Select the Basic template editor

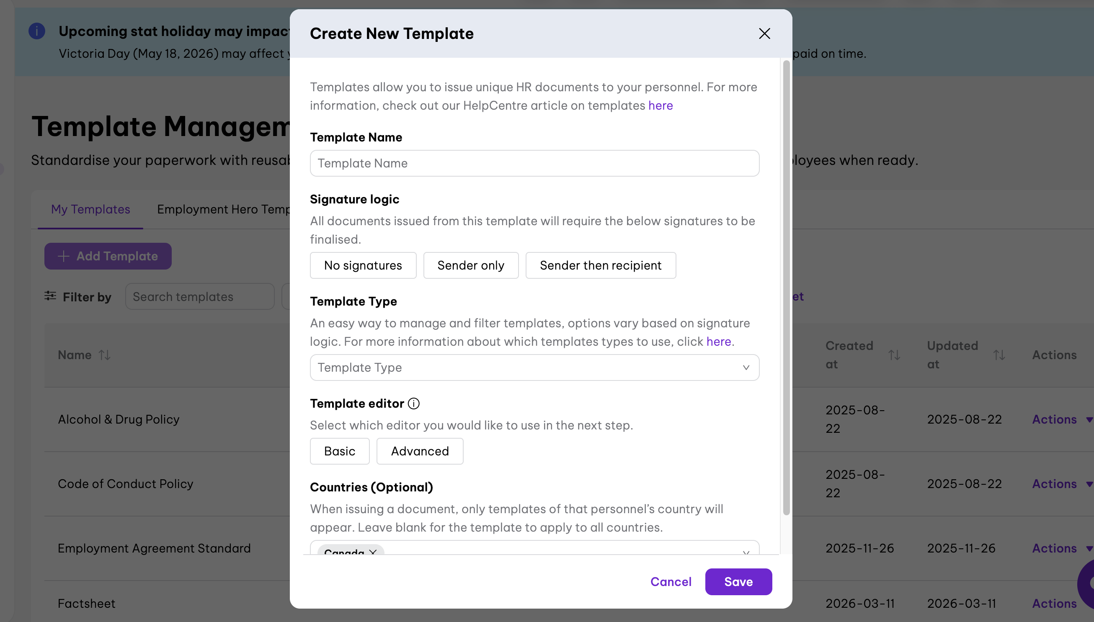click(x=339, y=451)
